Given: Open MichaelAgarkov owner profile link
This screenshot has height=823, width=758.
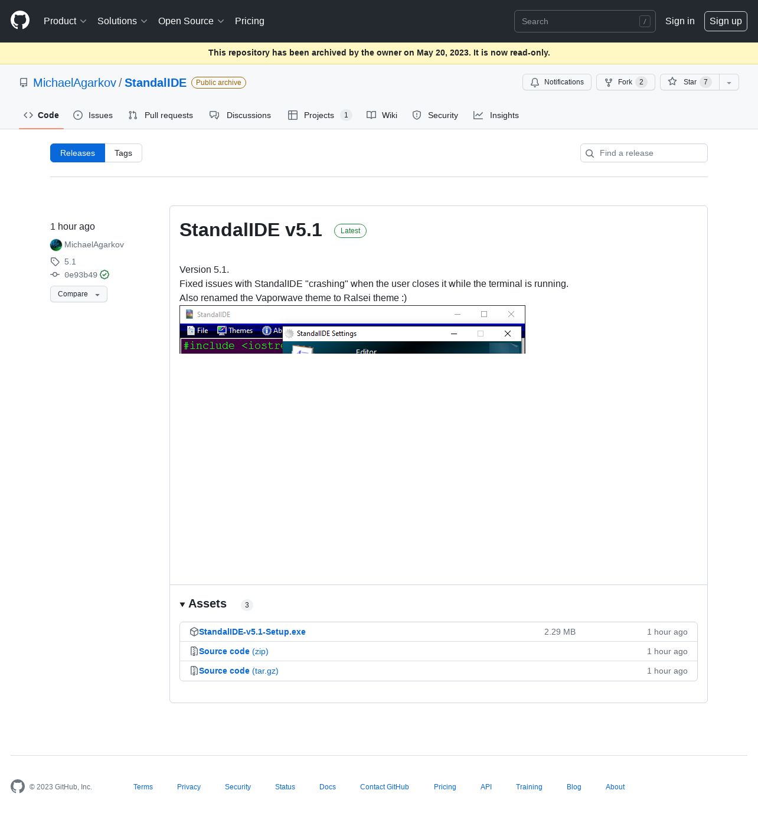Looking at the screenshot, I should [x=74, y=83].
